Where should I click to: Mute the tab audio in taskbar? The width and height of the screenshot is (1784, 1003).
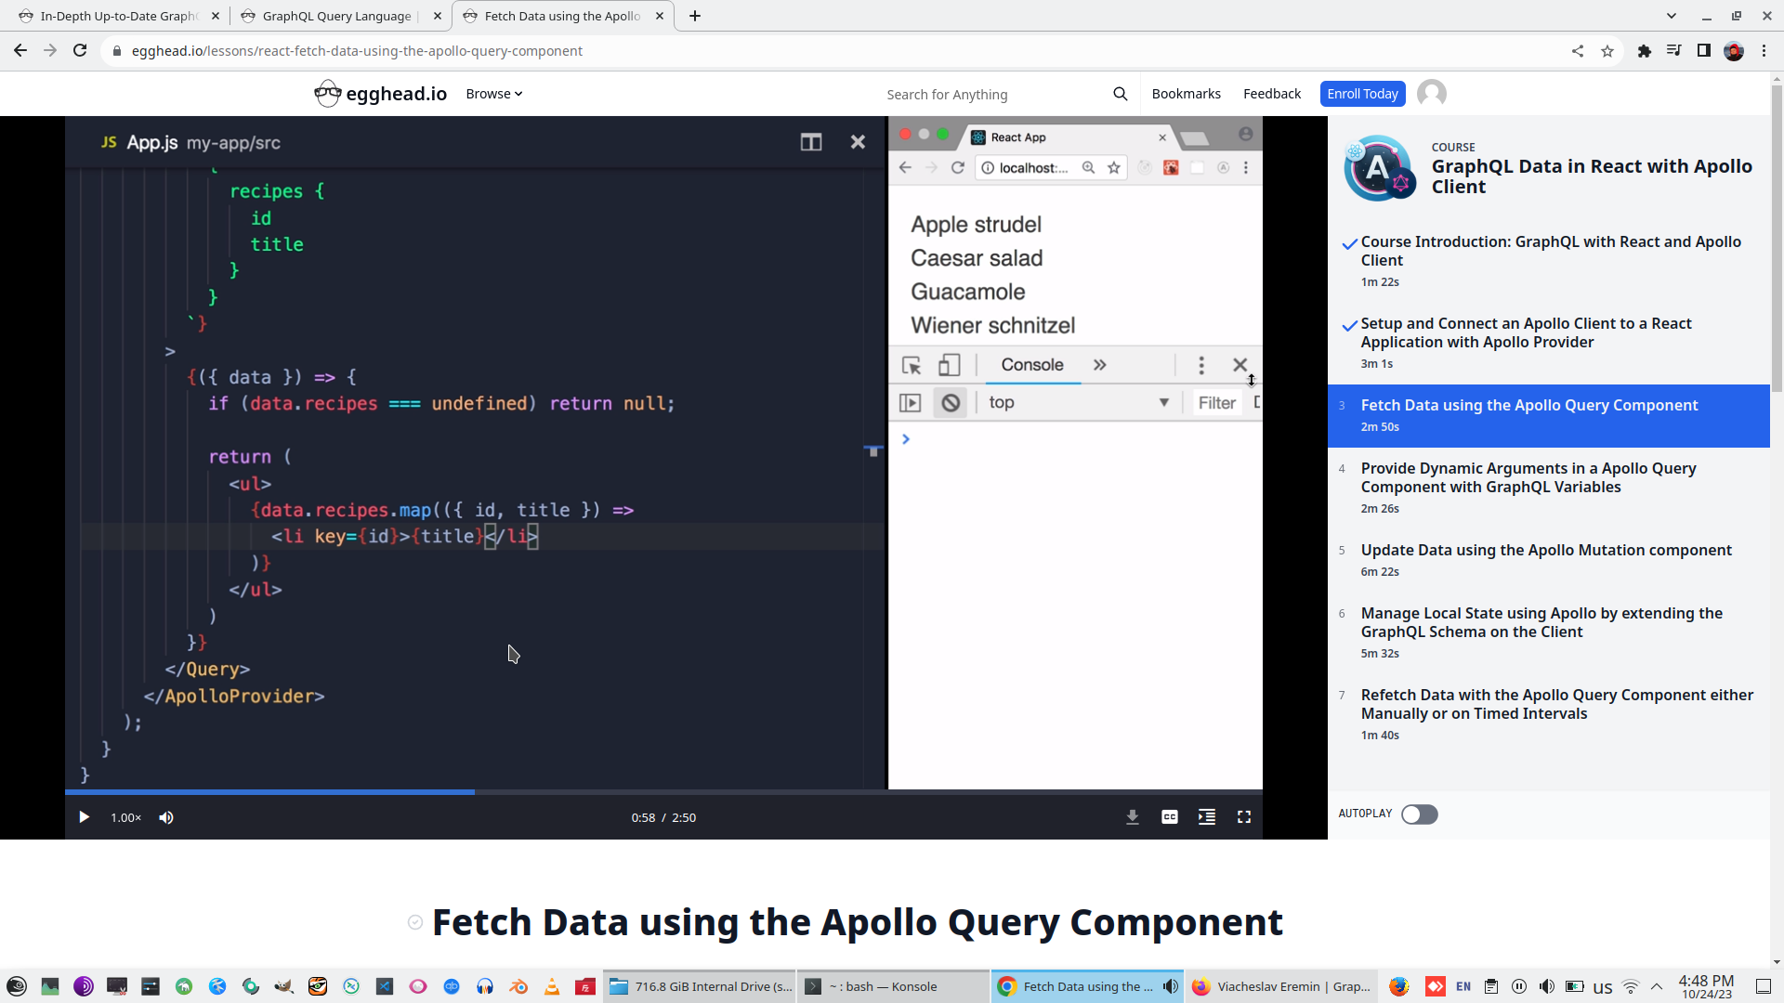click(1171, 986)
